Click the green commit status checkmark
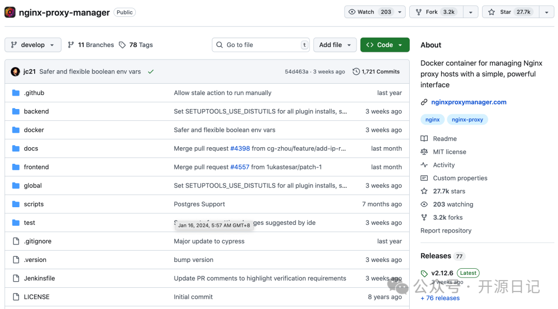 coord(151,72)
